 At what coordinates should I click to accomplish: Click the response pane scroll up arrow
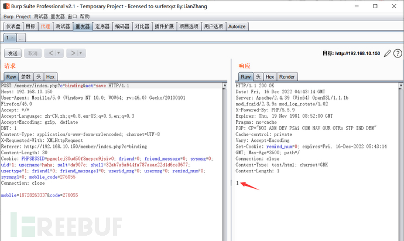pyautogui.click(x=401, y=85)
